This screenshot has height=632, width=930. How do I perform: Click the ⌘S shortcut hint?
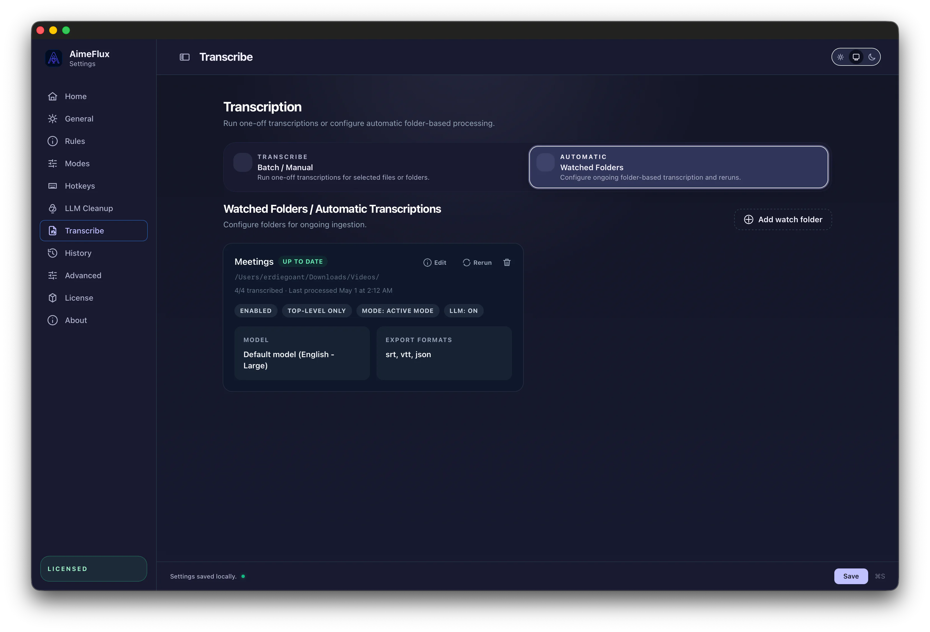point(880,576)
